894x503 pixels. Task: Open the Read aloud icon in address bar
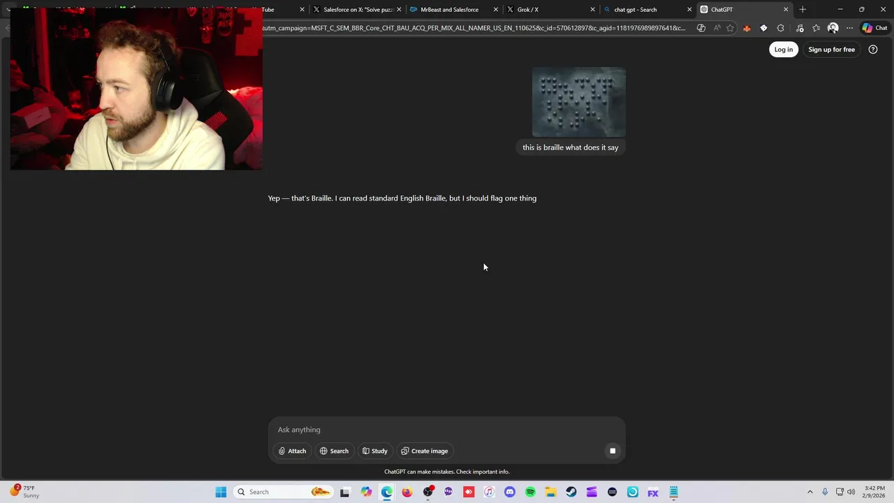(717, 28)
